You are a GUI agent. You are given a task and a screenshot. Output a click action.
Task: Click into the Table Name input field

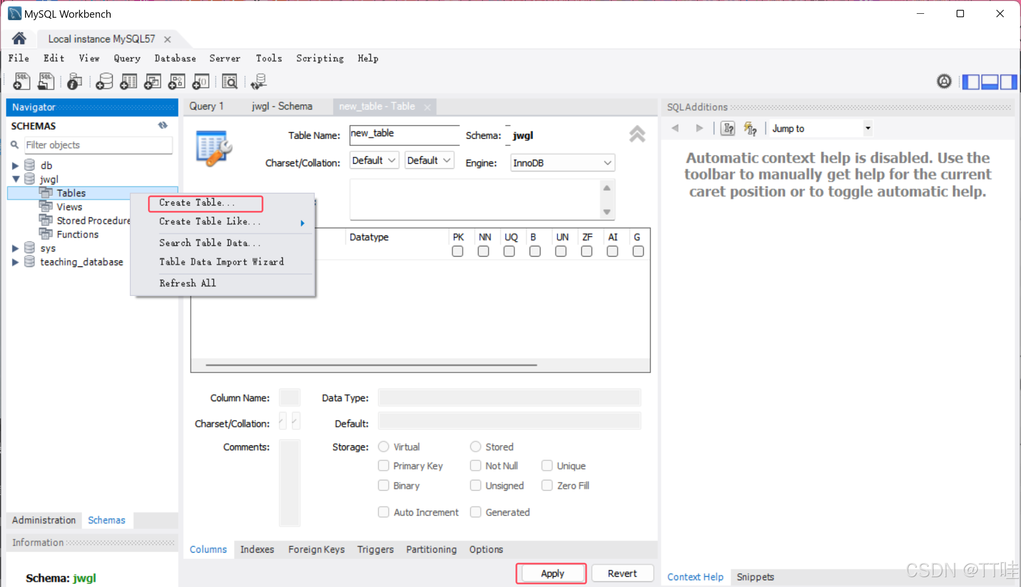pos(404,134)
